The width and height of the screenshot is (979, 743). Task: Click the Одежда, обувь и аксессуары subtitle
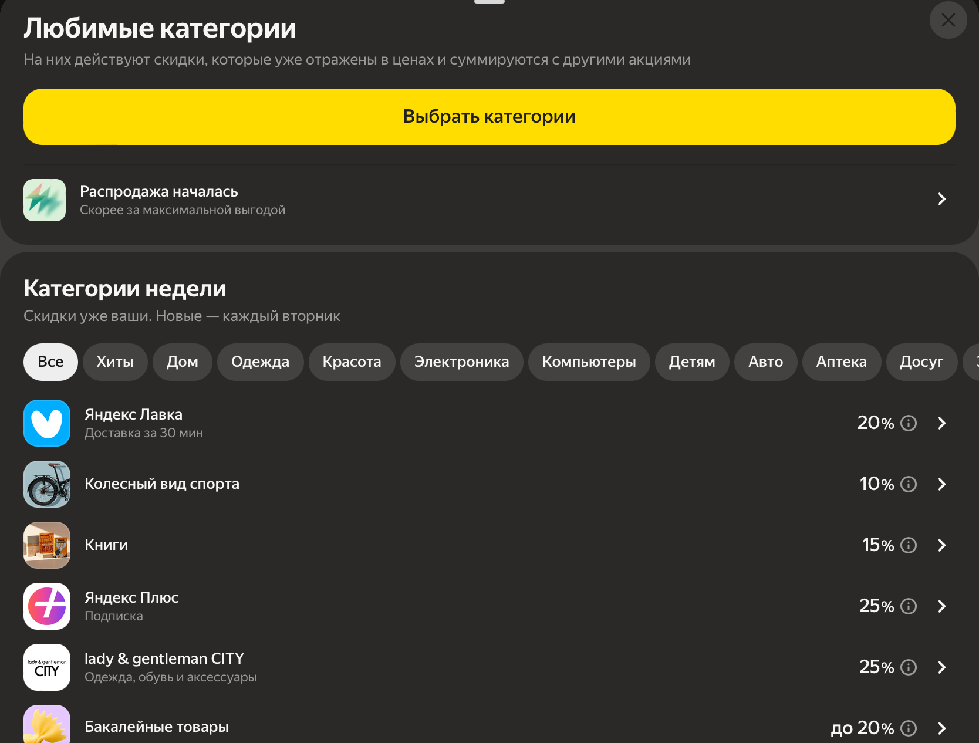click(171, 677)
